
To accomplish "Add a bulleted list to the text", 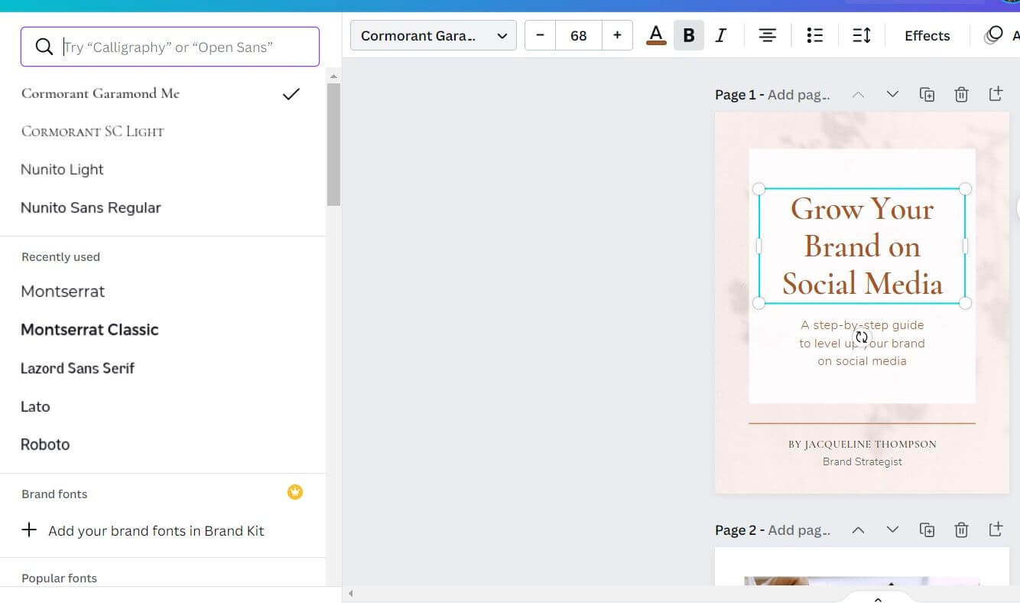I will (814, 35).
